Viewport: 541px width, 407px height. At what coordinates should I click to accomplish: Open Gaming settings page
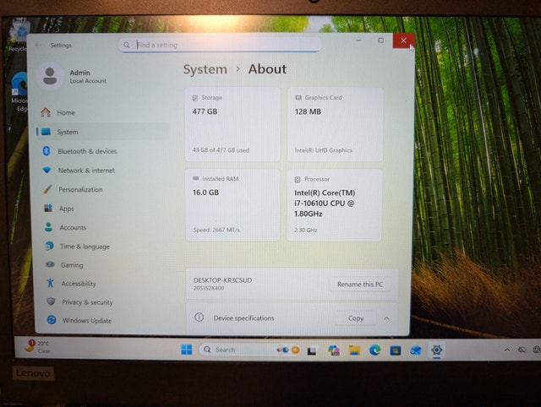[x=103, y=264]
